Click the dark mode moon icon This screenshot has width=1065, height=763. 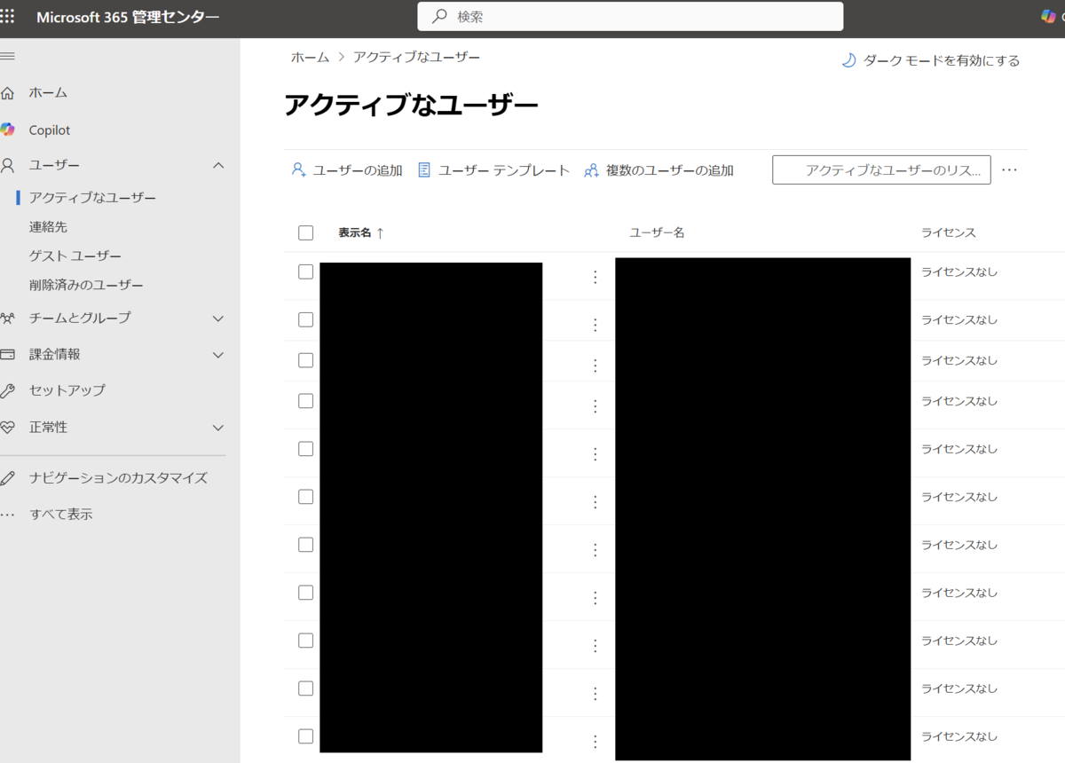click(848, 60)
